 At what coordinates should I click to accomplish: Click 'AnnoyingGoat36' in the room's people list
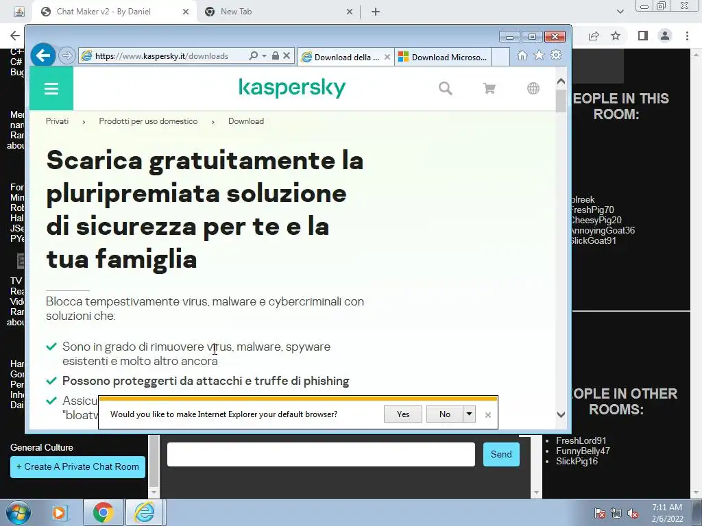click(603, 230)
